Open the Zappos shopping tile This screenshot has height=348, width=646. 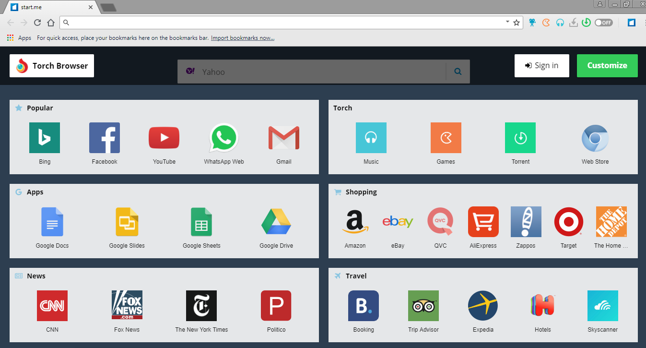tap(526, 228)
